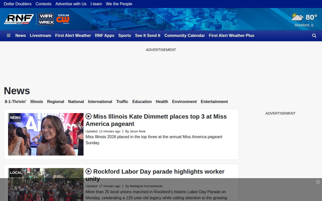Select the 8-1-Thrivin' category

pyautogui.click(x=15, y=102)
